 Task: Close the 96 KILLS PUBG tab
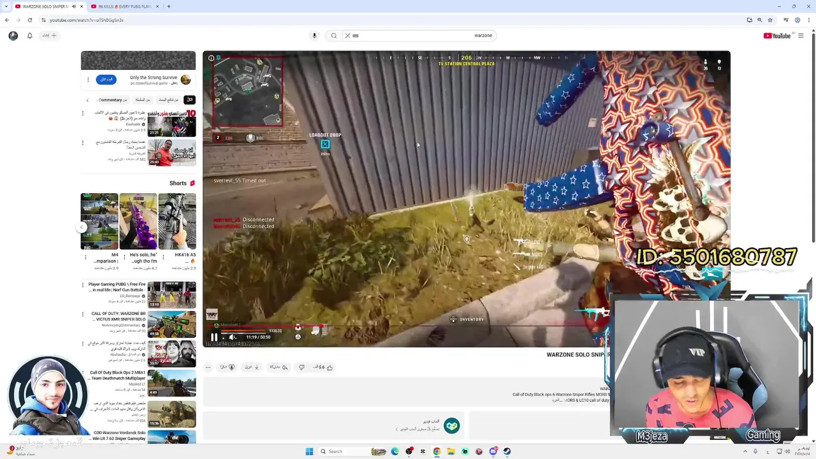157,6
